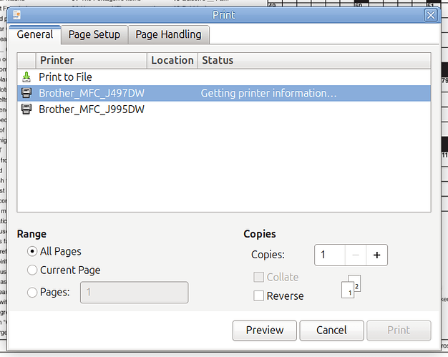This screenshot has height=357, width=448.
Task: Switch to the Page Setup tab
Action: (94, 34)
